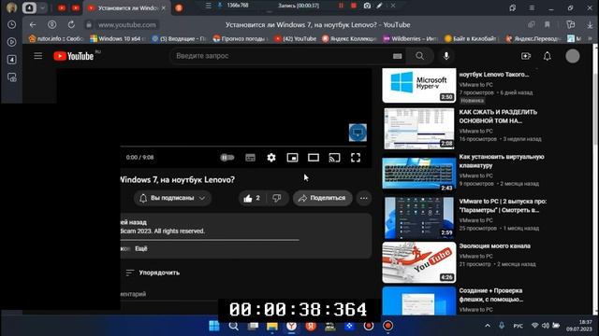This screenshot has width=599, height=336.
Task: Switch to the orange icon tab
Action: (179, 8)
